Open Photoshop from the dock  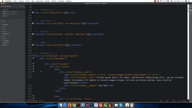(x=92, y=105)
